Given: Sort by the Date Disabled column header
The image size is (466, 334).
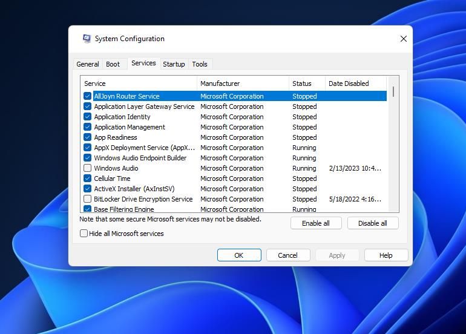Looking at the screenshot, I should [x=356, y=83].
